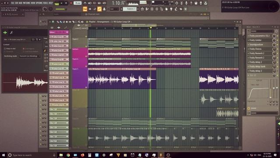Select the playlist Mute tool
The image size is (280, 158).
(67, 22)
